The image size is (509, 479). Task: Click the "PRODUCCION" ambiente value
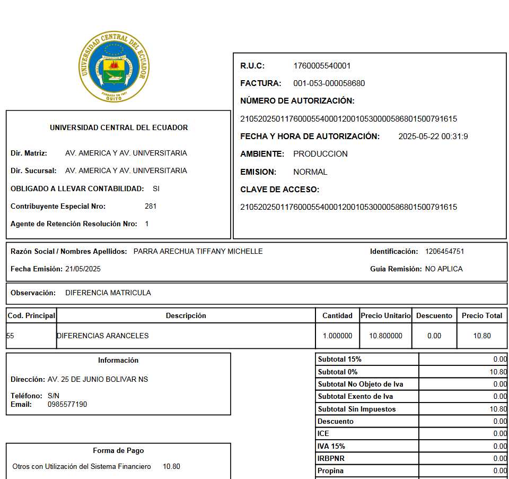click(320, 154)
